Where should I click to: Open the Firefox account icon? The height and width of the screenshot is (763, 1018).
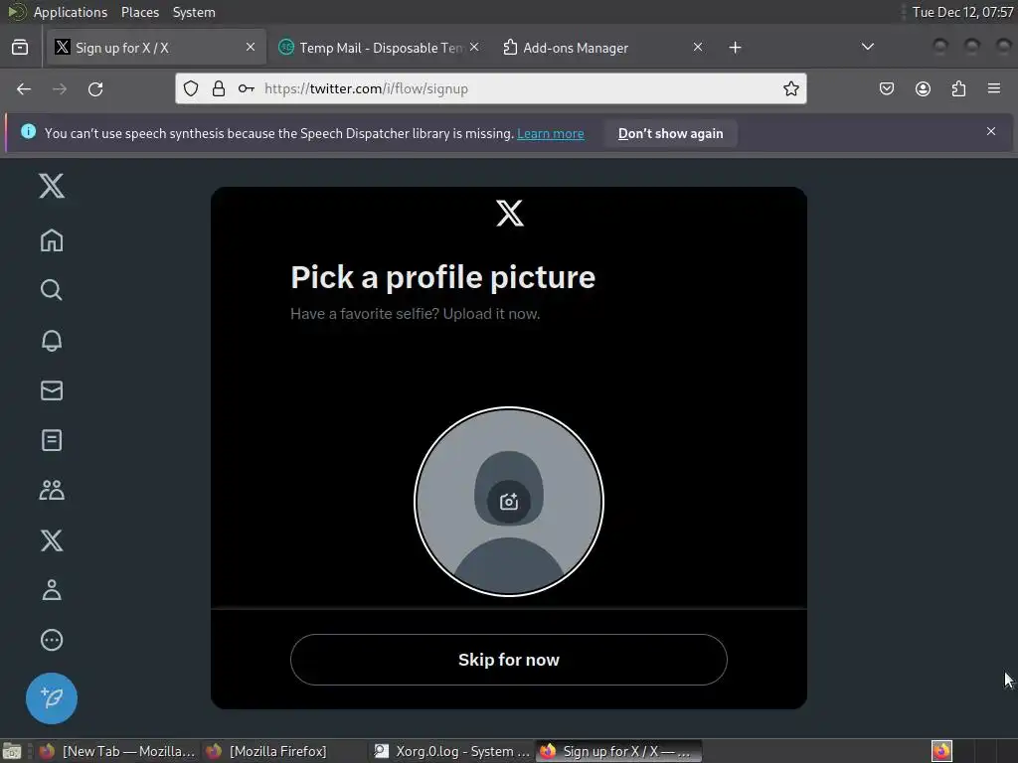923,88
